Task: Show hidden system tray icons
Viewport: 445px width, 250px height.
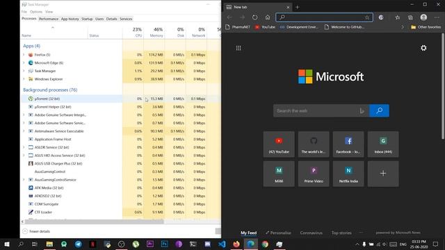Action: tap(357, 244)
